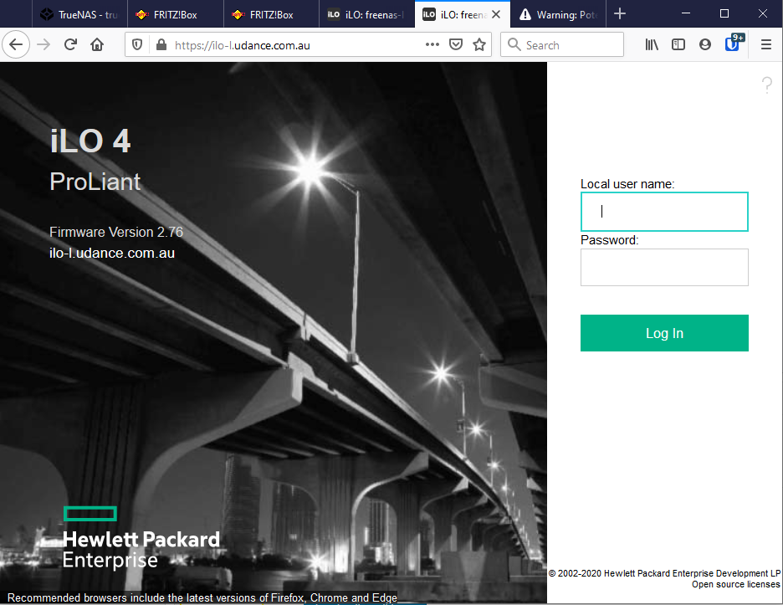Toggle the browser sidebar view
The width and height of the screenshot is (783, 605).
[678, 45]
